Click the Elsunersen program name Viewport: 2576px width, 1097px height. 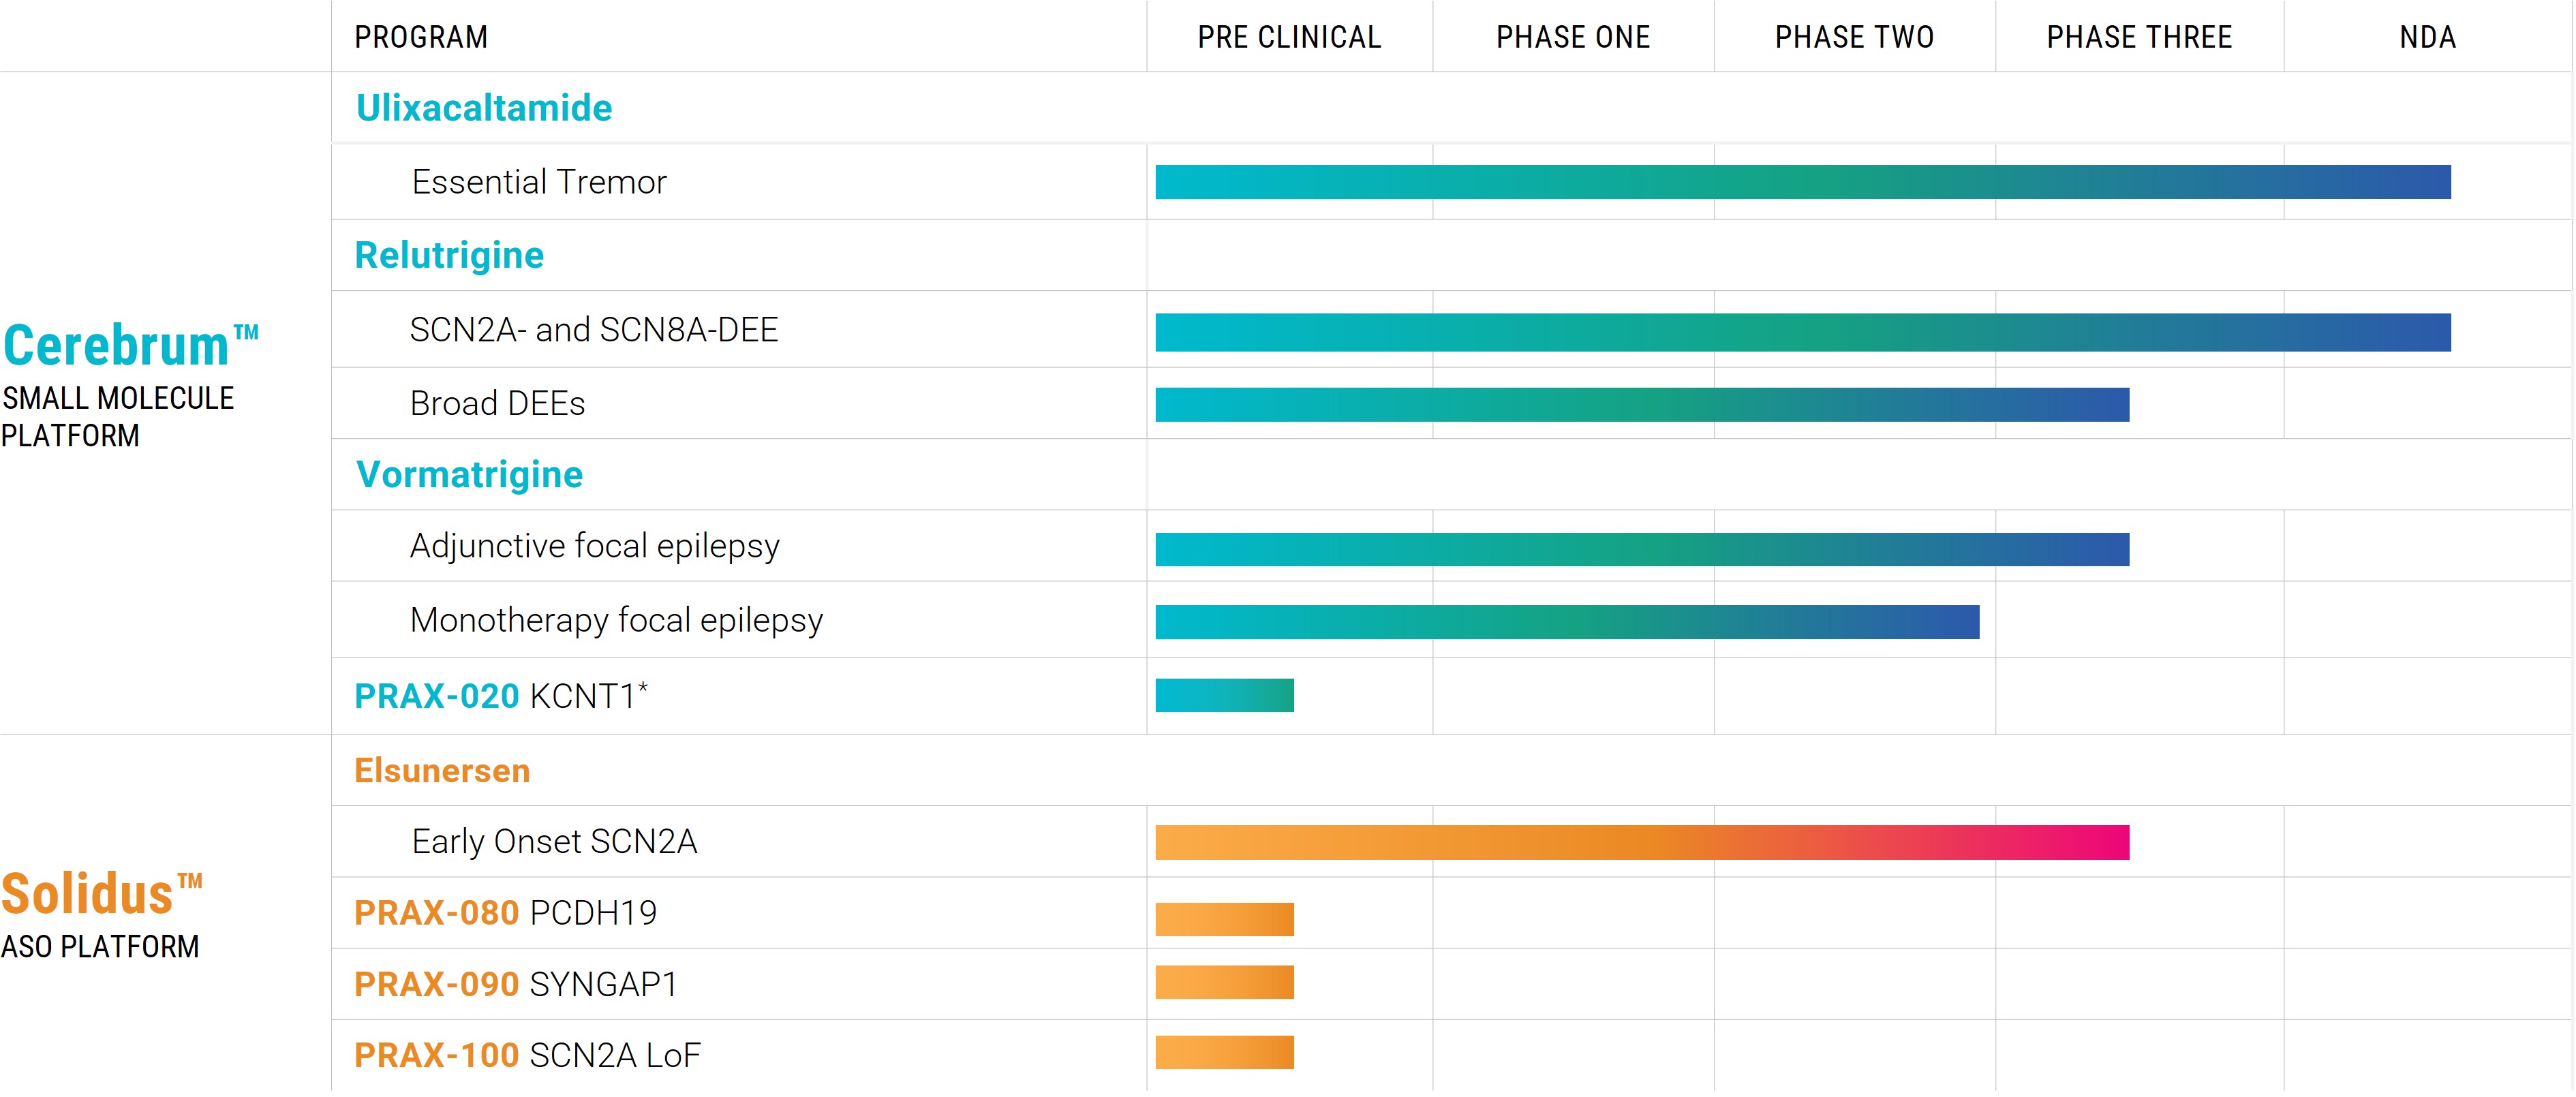442,771
